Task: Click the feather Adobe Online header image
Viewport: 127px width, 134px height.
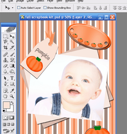Action: coord(9,30)
